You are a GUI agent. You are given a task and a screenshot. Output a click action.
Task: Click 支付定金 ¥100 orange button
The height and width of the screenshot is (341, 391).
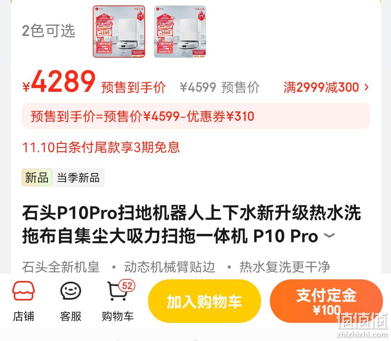(x=326, y=301)
